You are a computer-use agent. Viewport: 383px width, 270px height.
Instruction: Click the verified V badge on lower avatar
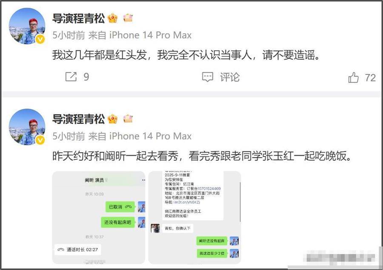point(40,140)
